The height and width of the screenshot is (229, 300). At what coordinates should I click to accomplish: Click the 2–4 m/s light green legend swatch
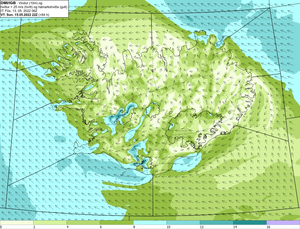(50, 222)
